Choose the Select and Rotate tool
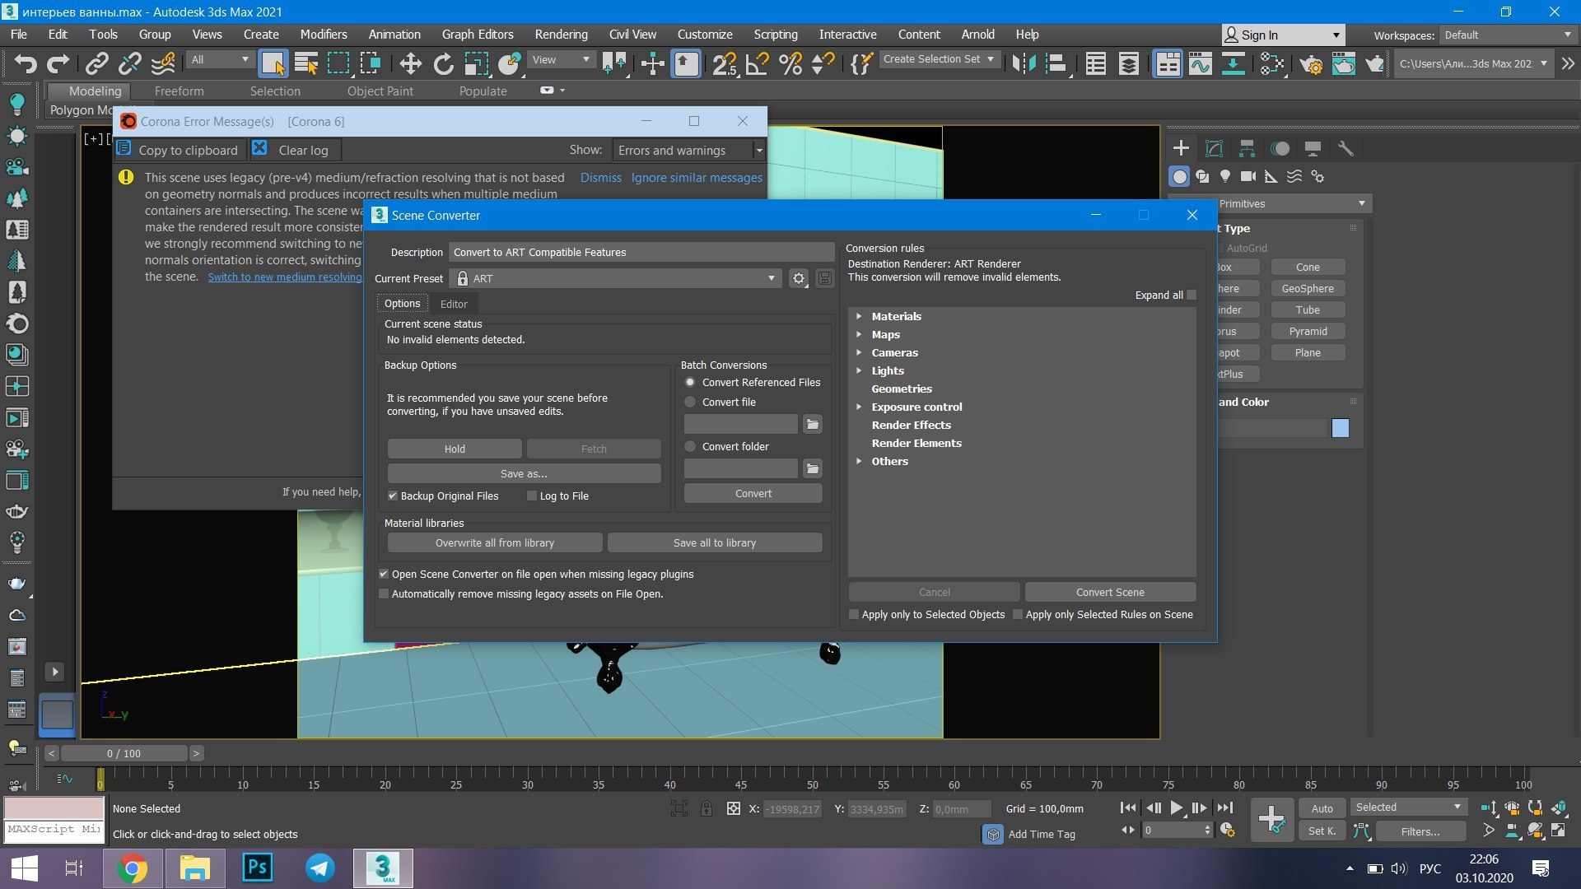The width and height of the screenshot is (1581, 889). point(443,63)
